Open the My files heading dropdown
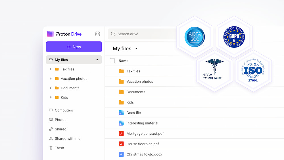Screen dimensions: 284x160 click(x=136, y=49)
